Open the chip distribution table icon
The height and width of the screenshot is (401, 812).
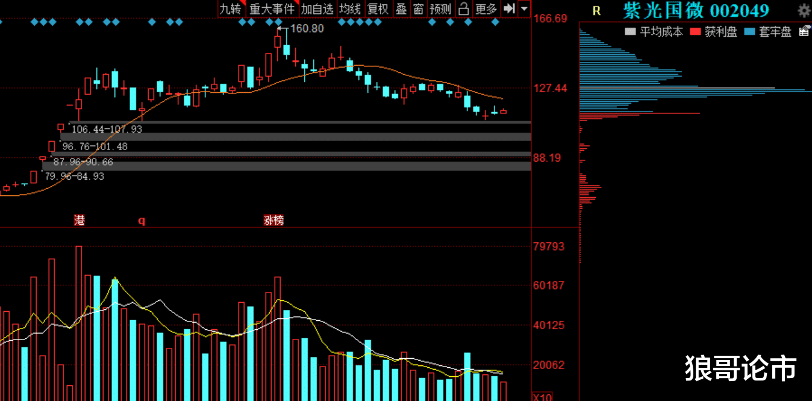pos(804,31)
